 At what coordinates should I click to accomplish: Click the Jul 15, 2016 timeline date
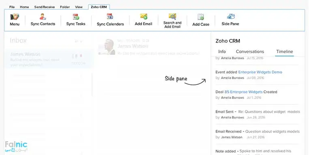255,58
